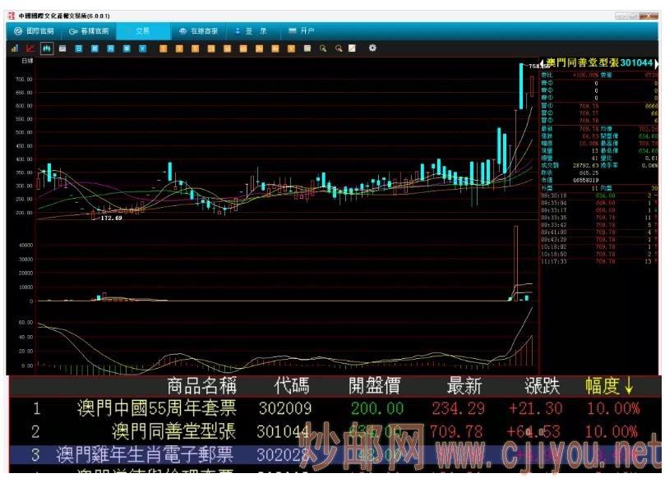665x478 pixels.
Task: Sort by the 幅度 column header
Action: (x=609, y=386)
